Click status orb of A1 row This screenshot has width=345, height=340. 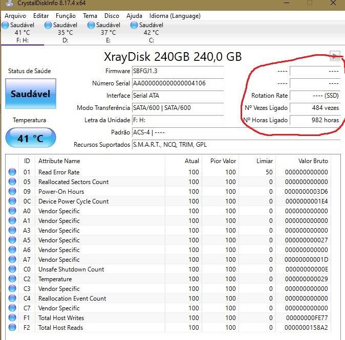(x=12, y=220)
